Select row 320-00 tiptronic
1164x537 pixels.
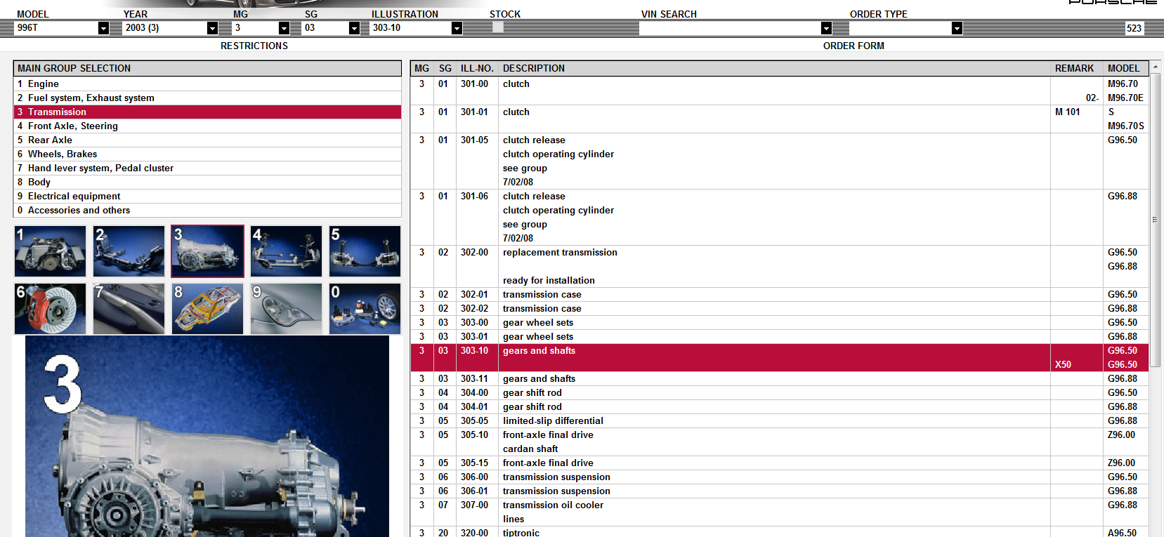[x=780, y=532]
